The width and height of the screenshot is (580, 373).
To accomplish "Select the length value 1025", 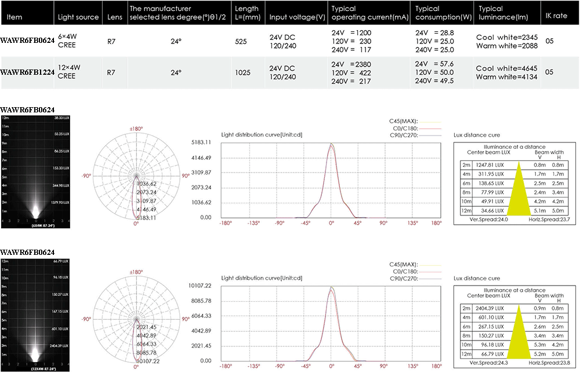I will tap(242, 72).
